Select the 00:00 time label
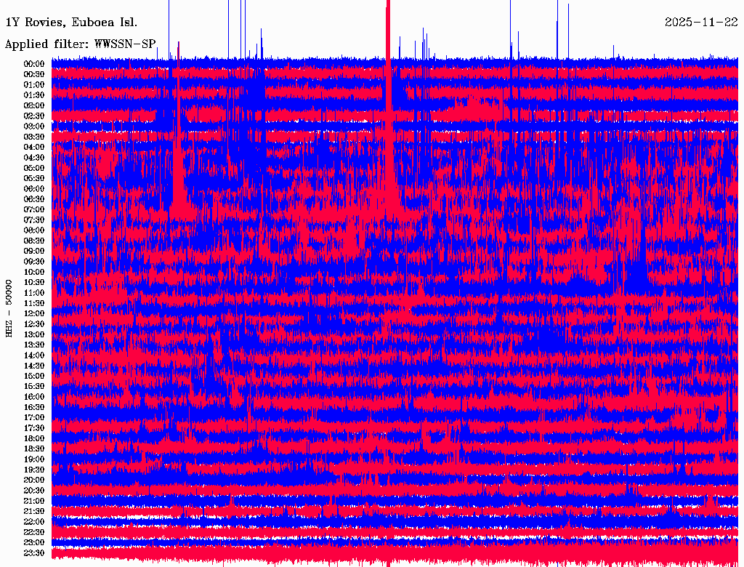This screenshot has height=567, width=744. [34, 64]
